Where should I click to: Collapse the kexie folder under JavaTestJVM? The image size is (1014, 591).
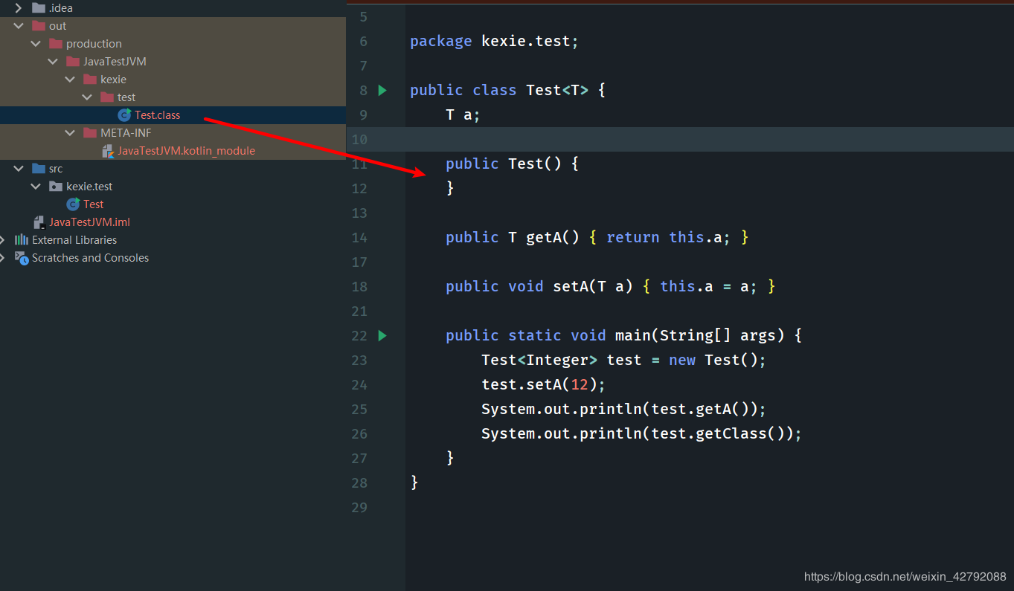70,80
